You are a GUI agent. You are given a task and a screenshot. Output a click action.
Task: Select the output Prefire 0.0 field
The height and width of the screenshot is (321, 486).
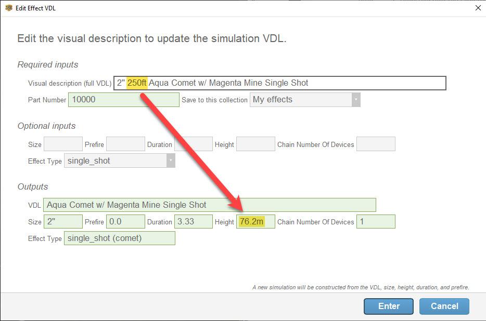pos(125,222)
